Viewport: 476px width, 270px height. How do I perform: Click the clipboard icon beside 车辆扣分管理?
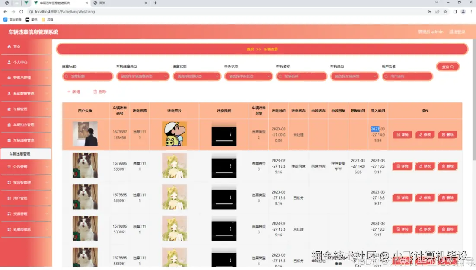point(9,125)
